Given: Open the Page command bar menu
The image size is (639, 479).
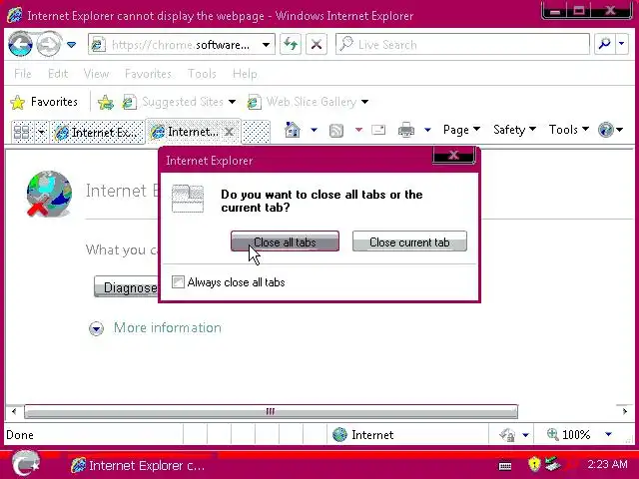Looking at the screenshot, I should pos(461,130).
